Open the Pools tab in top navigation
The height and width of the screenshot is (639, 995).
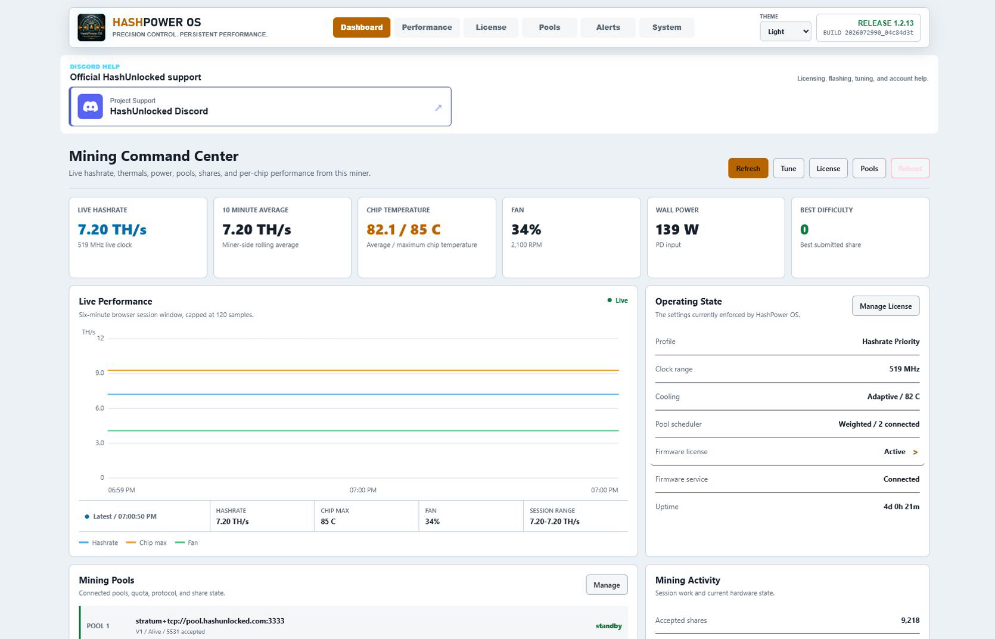pyautogui.click(x=549, y=27)
